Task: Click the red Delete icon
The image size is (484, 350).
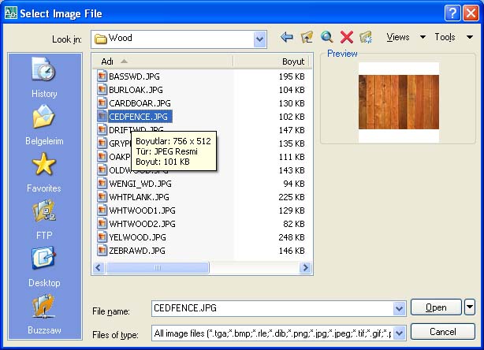Action: (346, 38)
